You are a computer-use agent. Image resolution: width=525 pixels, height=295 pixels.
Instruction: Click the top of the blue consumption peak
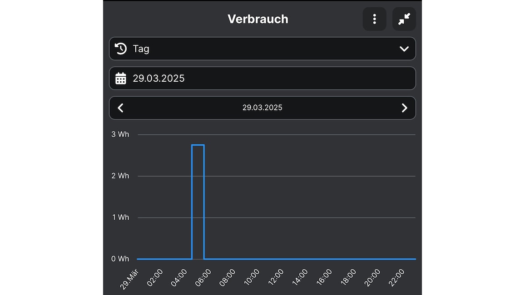(198, 145)
